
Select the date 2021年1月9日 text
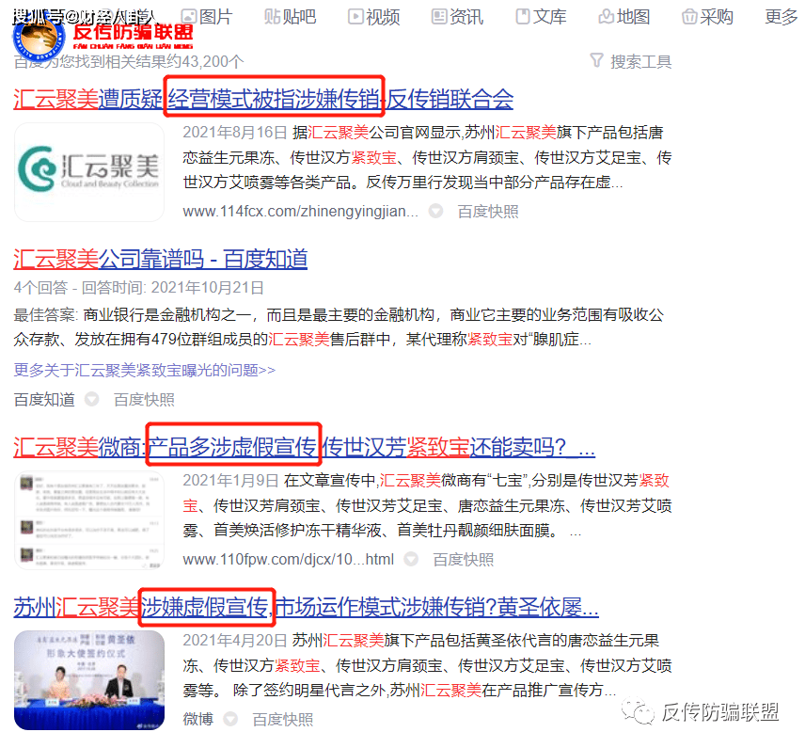pos(230,480)
